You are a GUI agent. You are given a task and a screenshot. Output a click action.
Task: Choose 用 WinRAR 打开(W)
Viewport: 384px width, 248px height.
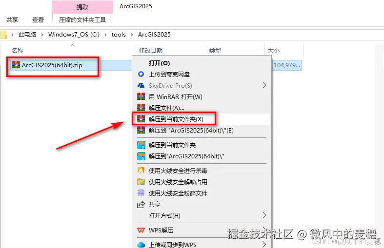coord(202,96)
